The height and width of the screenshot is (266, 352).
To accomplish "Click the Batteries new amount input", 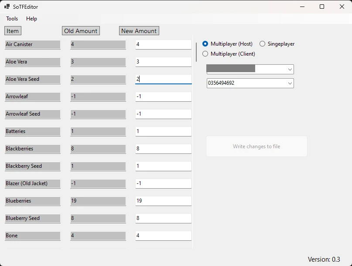I will [x=163, y=131].
